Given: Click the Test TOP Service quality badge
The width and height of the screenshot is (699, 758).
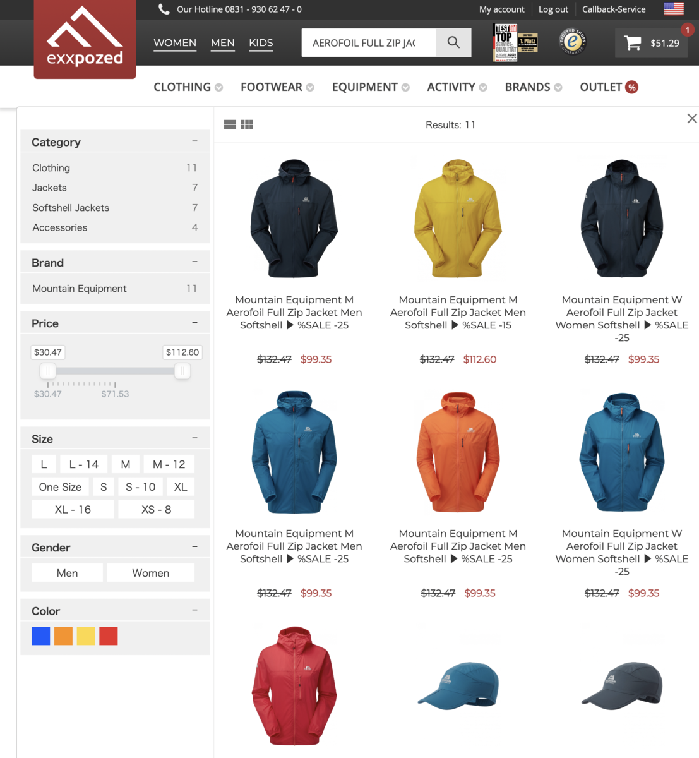Looking at the screenshot, I should pyautogui.click(x=505, y=42).
